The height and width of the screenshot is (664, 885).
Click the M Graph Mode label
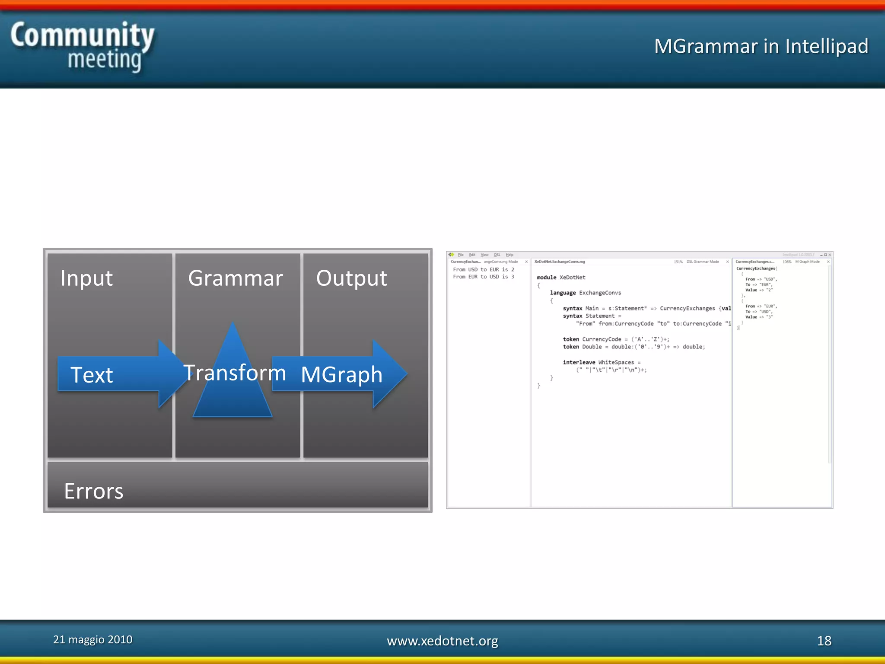coord(807,262)
